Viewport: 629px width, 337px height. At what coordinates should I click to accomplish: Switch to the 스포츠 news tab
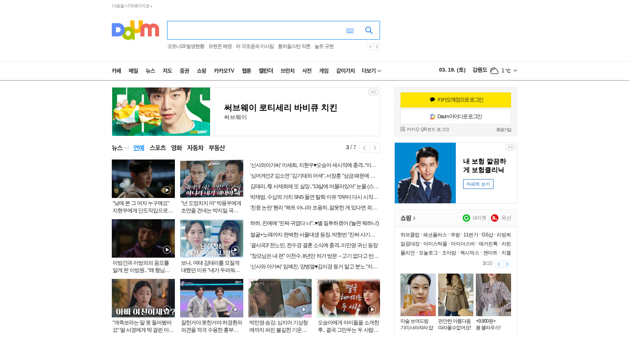158,148
